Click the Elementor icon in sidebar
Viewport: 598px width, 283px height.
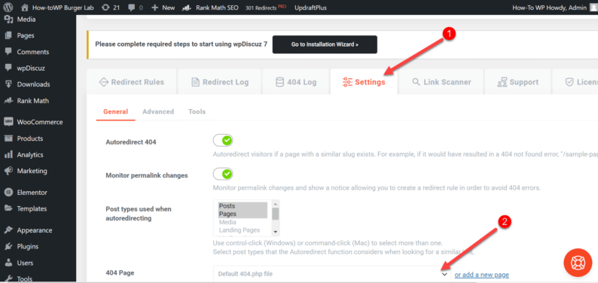coord(8,193)
